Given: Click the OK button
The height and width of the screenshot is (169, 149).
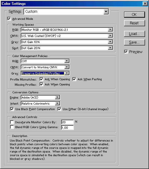Looking at the screenshot, I should click(134, 15).
